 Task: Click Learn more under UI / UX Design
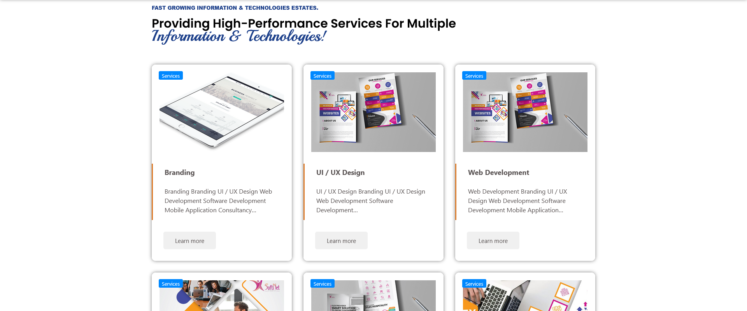(341, 241)
